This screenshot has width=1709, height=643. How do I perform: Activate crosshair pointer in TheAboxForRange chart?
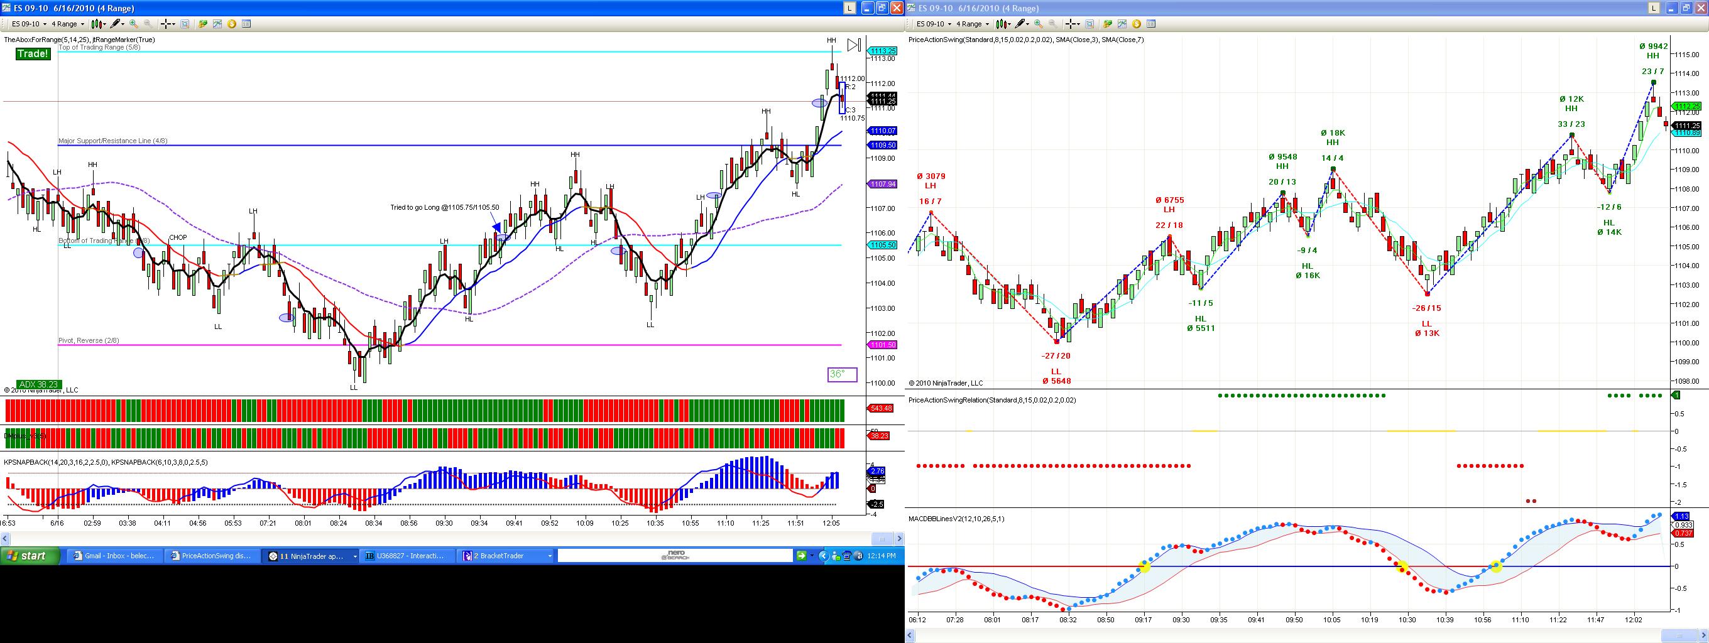coord(166,24)
